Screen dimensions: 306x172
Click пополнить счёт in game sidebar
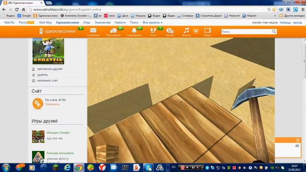[x=47, y=80]
